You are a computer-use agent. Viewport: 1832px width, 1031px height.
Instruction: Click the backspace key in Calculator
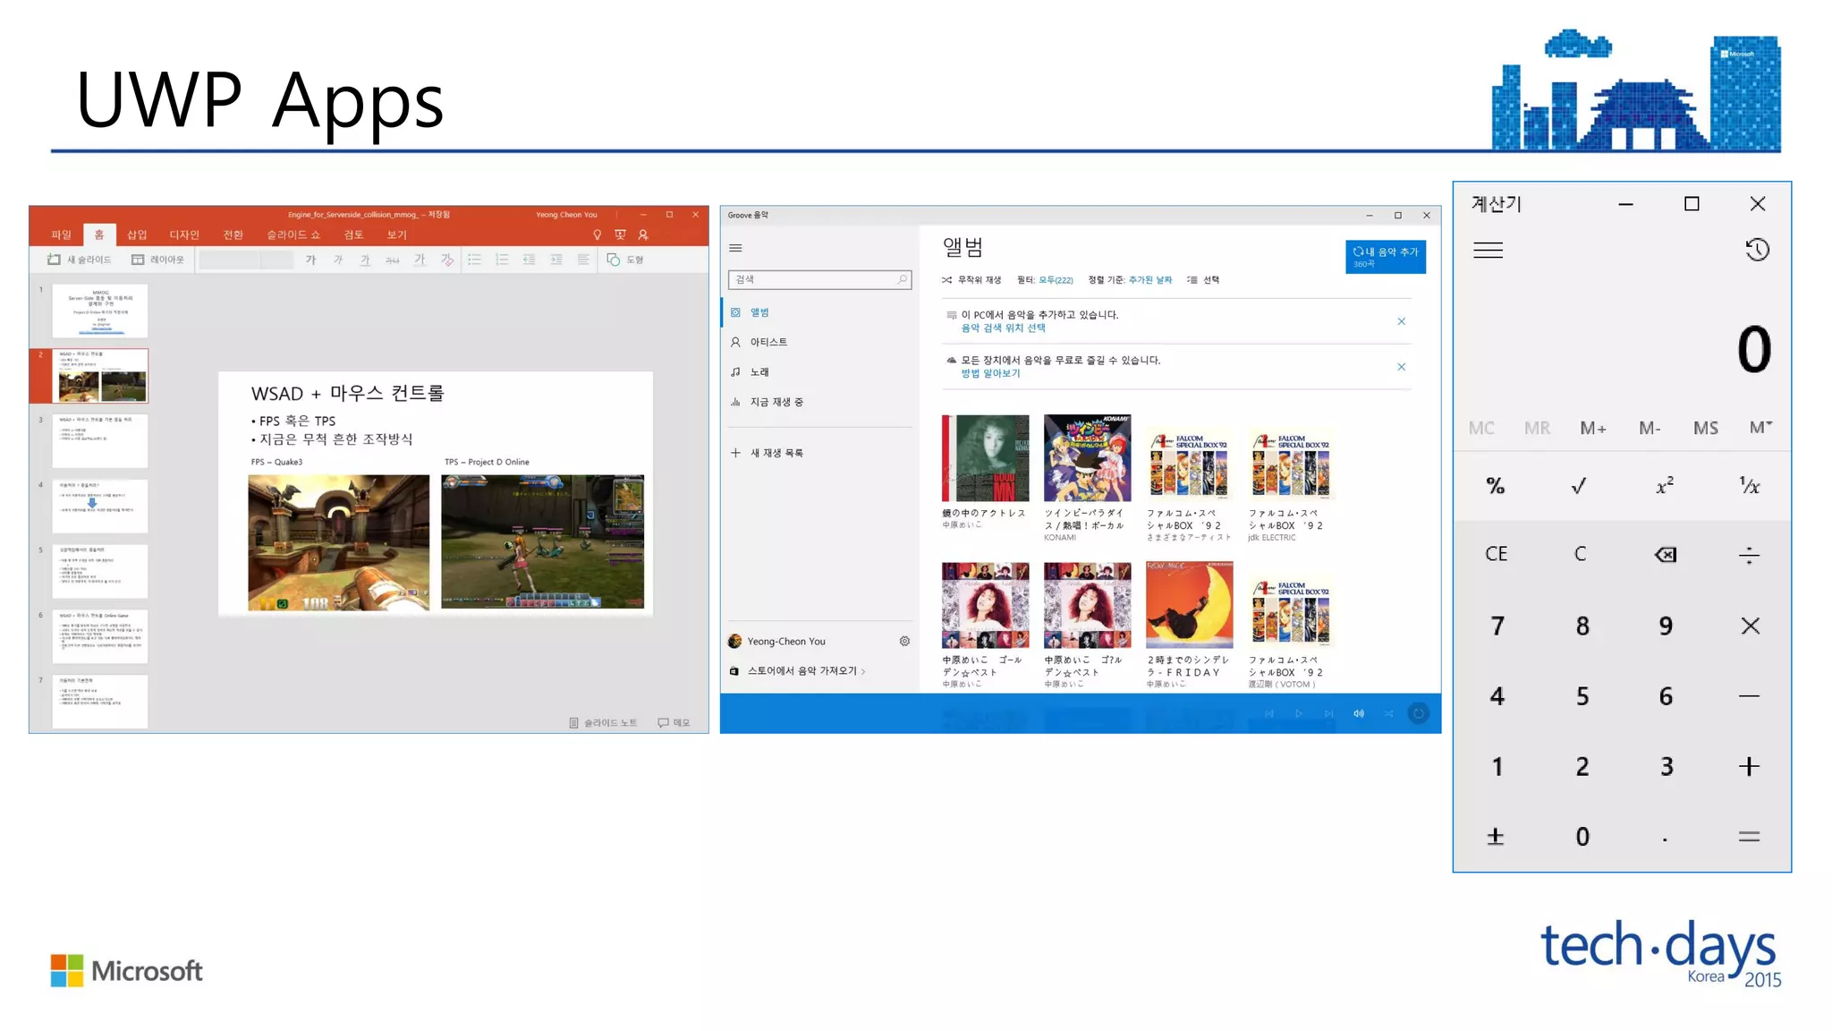tap(1665, 555)
